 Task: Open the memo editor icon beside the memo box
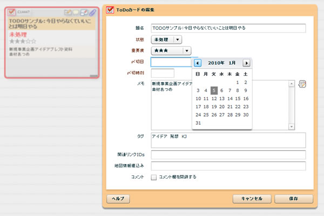[x=302, y=84]
